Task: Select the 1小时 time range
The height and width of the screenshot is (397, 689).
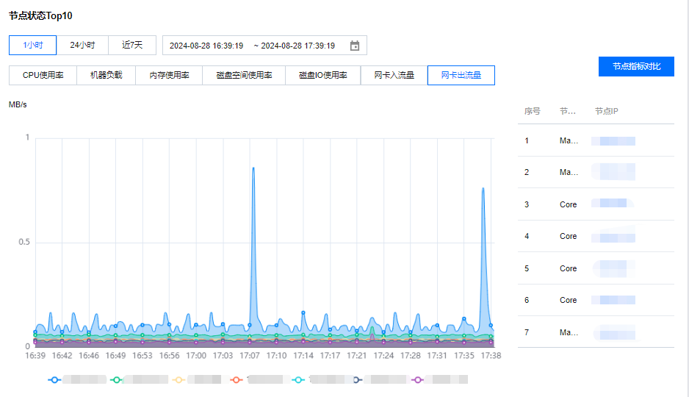Action: 33,46
